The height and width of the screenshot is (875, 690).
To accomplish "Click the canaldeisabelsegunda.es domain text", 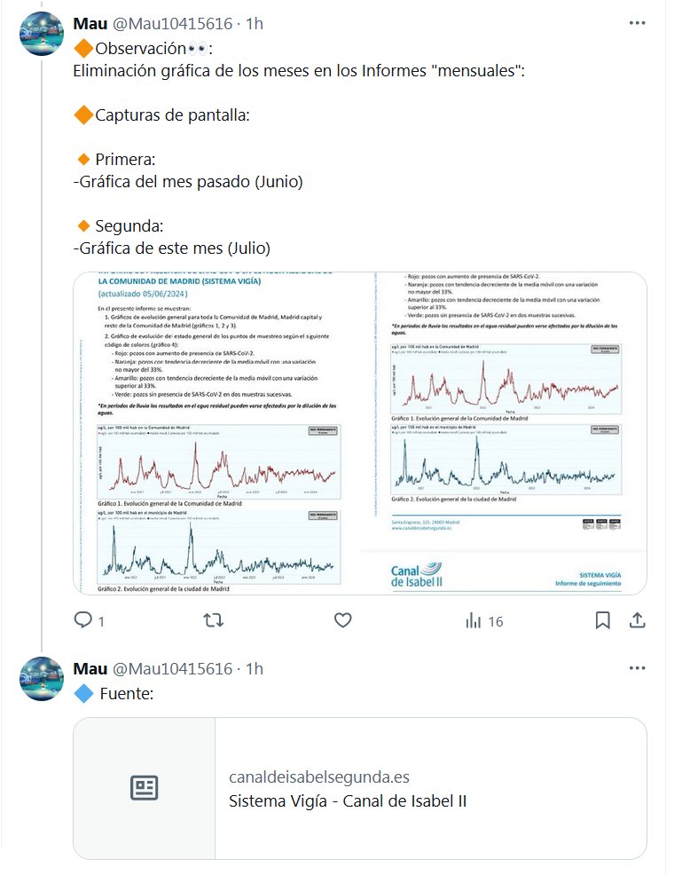I will click(x=319, y=776).
